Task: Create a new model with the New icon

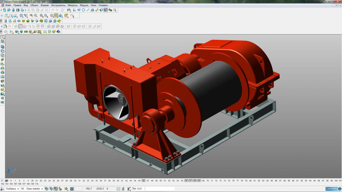Action: click(x=5, y=10)
